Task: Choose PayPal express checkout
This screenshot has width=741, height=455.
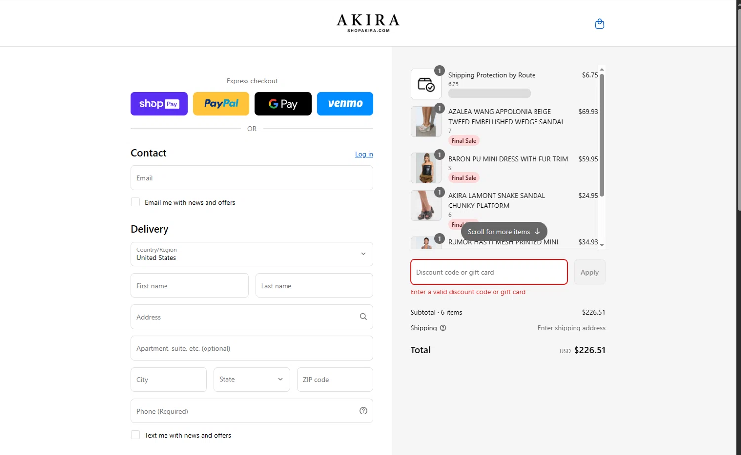Action: (x=221, y=104)
